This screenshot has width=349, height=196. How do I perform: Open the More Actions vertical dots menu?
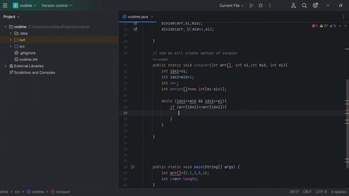click(270, 5)
